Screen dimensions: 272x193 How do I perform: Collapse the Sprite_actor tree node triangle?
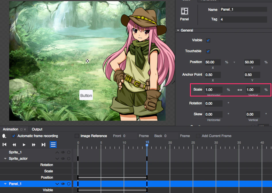pyautogui.click(x=5, y=159)
